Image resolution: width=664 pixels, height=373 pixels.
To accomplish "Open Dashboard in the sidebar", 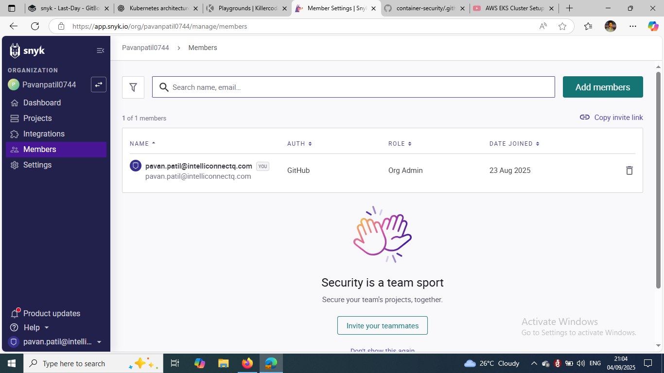I will point(42,102).
